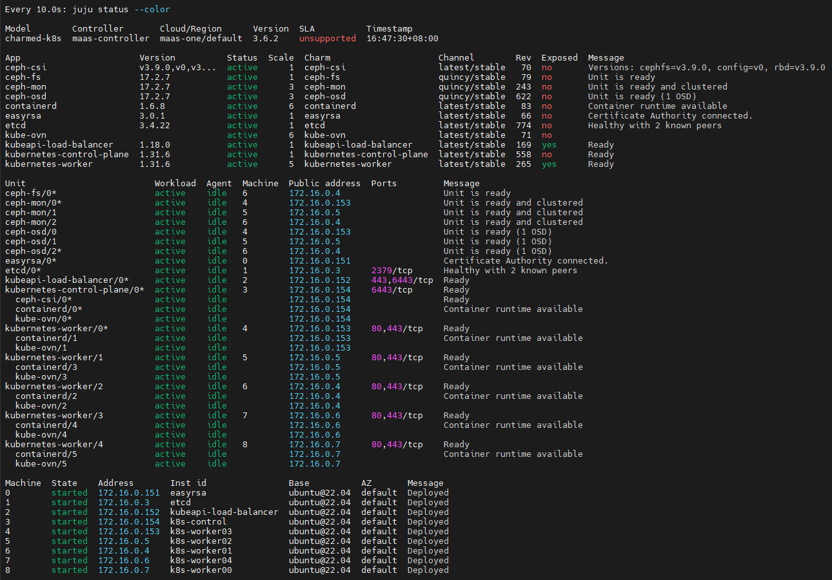Click unit 'kubernetes-worker/4'
Image resolution: width=832 pixels, height=580 pixels.
click(x=54, y=445)
